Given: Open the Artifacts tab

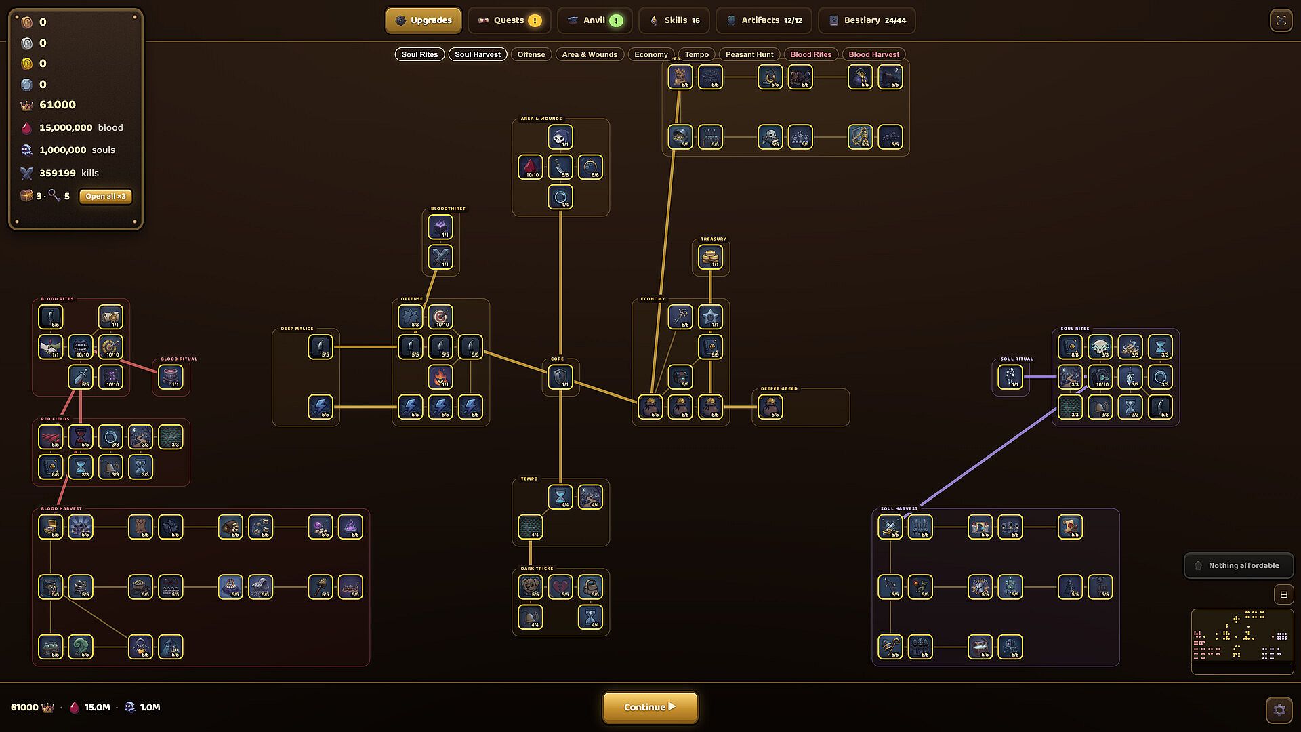Looking at the screenshot, I should tap(764, 20).
